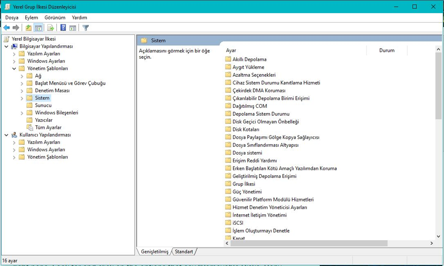Click the Back arrow toolbar icon

pos(7,27)
